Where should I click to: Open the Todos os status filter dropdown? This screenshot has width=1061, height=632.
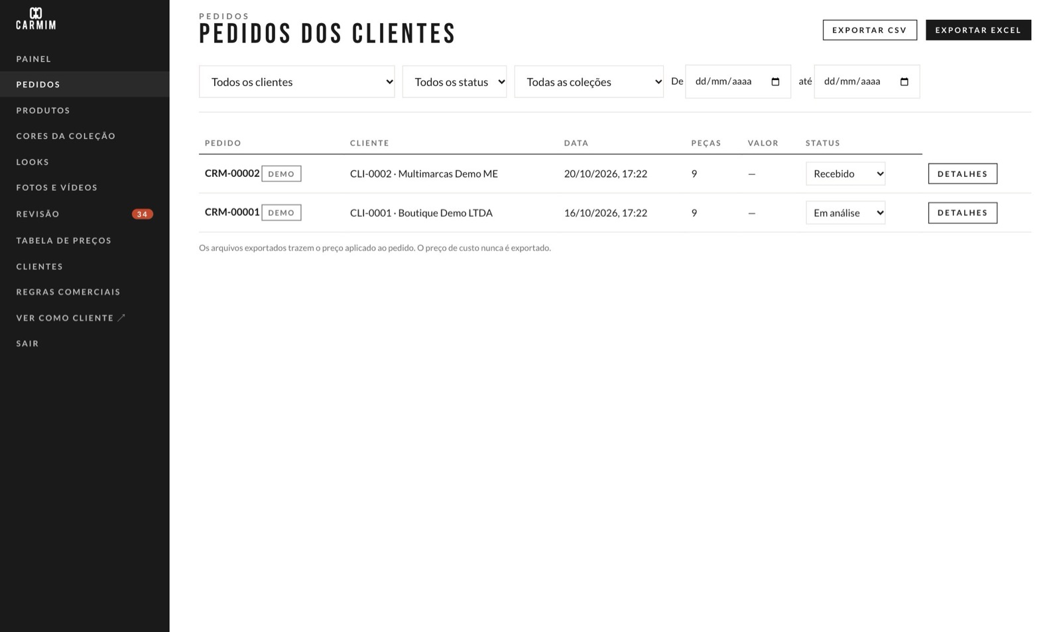click(x=454, y=81)
